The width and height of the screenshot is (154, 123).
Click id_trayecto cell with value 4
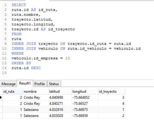tap(112, 104)
